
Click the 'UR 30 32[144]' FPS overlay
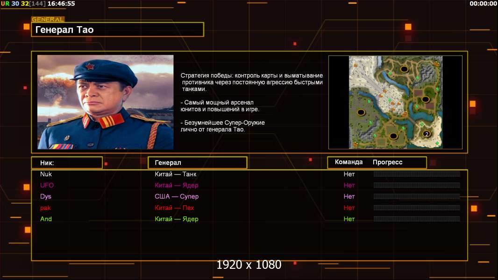point(23,4)
